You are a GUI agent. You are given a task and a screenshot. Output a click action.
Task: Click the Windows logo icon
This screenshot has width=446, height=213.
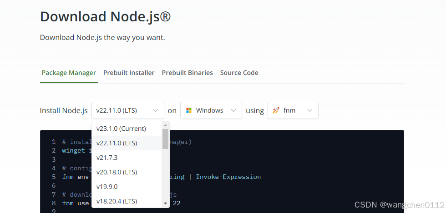click(189, 110)
